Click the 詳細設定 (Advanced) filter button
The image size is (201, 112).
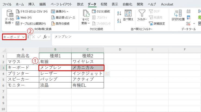tap(157, 23)
